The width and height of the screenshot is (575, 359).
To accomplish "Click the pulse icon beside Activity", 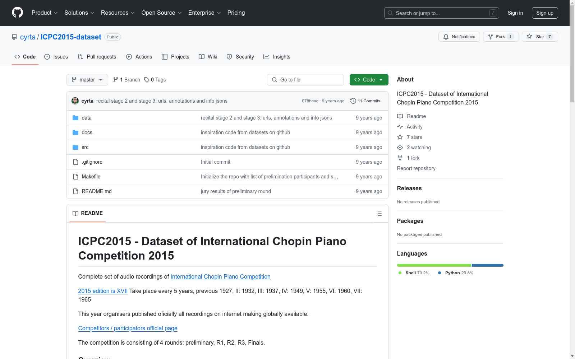I will (x=400, y=127).
